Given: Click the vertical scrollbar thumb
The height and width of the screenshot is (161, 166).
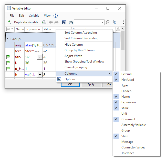Looking at the screenshot, I should (x=123, y=41).
